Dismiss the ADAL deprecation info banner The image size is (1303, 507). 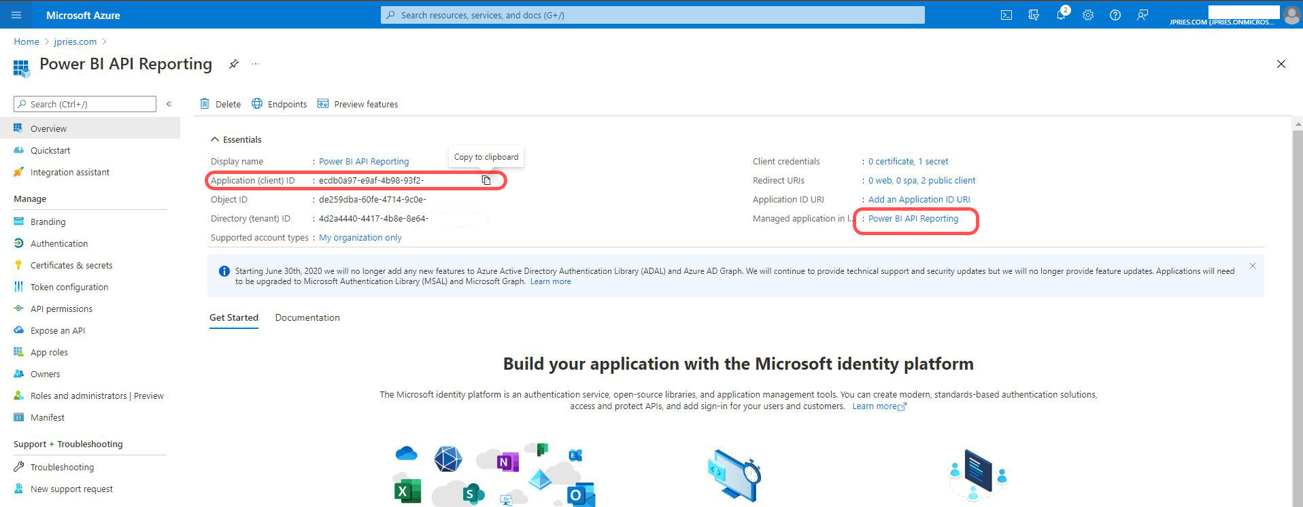[1252, 266]
